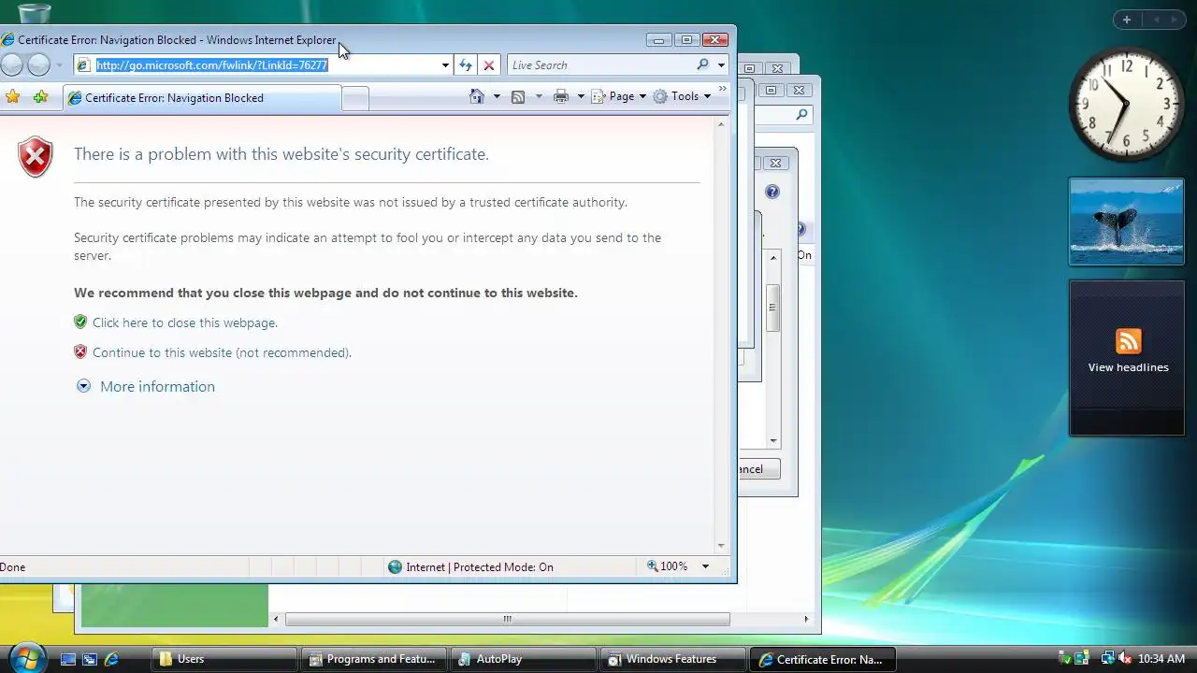Launch Internet Explorer from Quick Launch

coord(111,659)
